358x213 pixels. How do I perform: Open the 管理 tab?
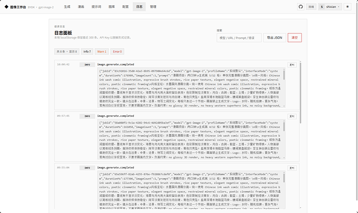[x=153, y=7]
